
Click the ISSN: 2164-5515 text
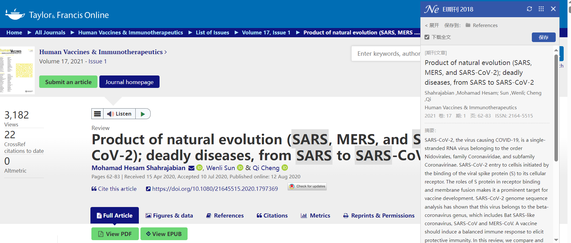coord(514,116)
